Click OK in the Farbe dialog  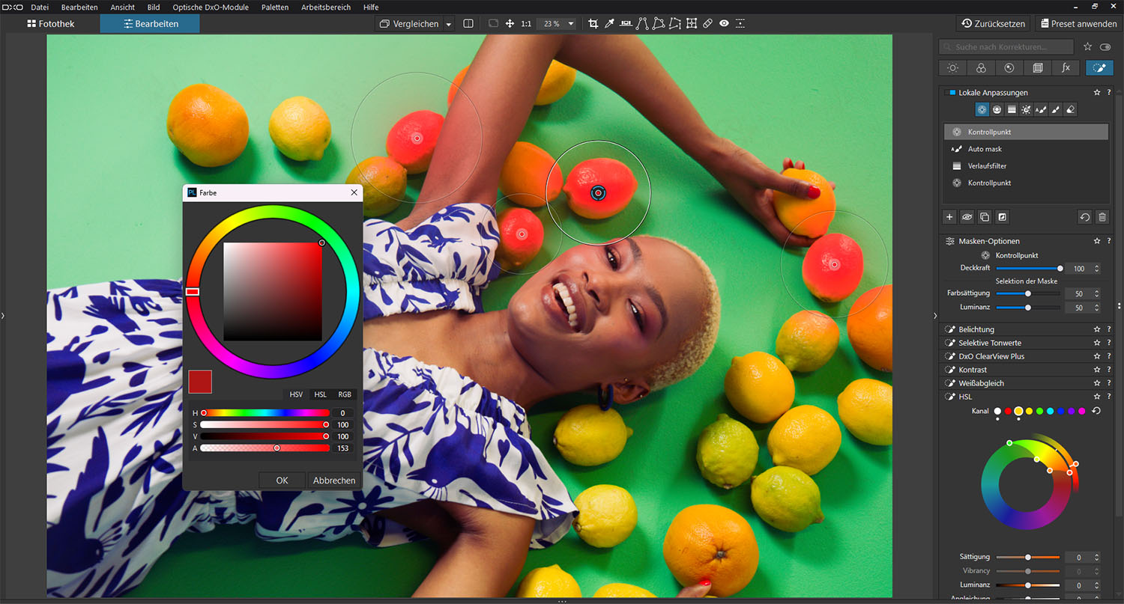pos(282,481)
